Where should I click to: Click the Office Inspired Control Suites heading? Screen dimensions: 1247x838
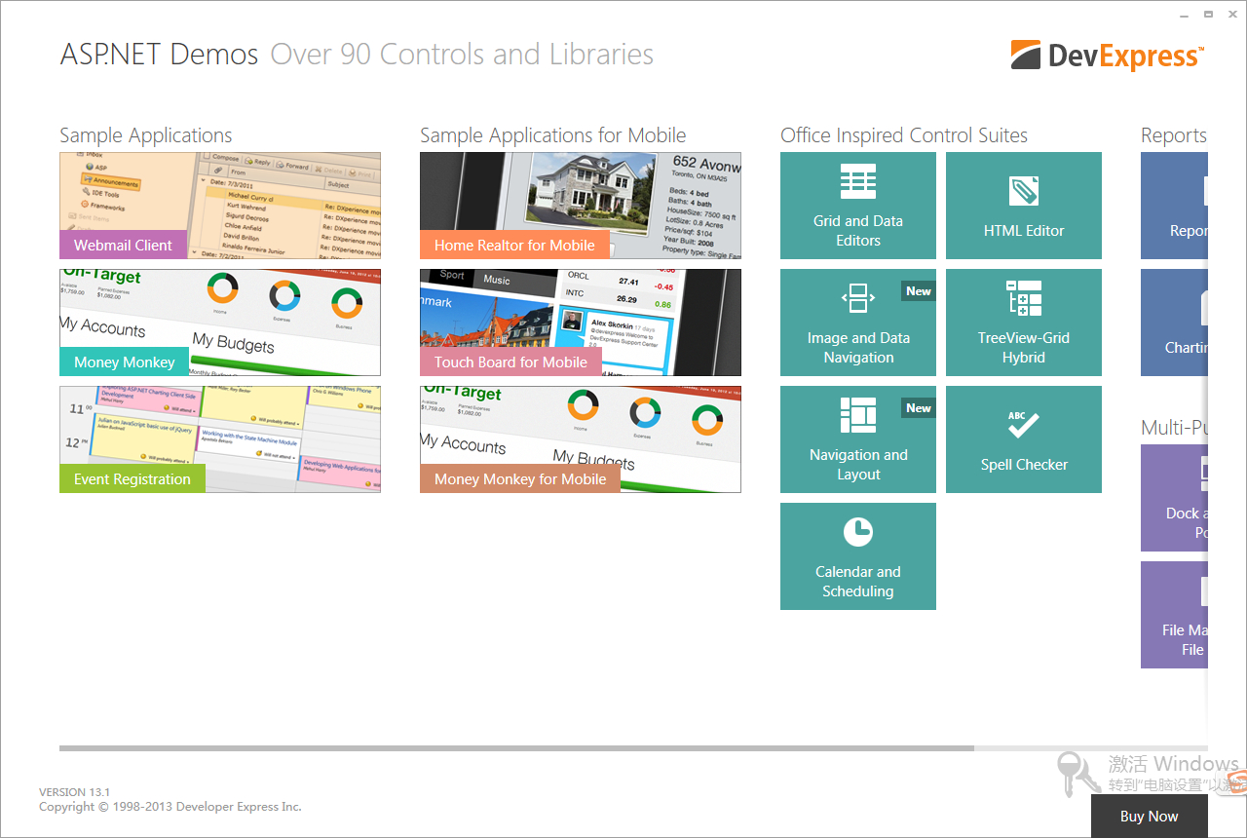tap(904, 135)
